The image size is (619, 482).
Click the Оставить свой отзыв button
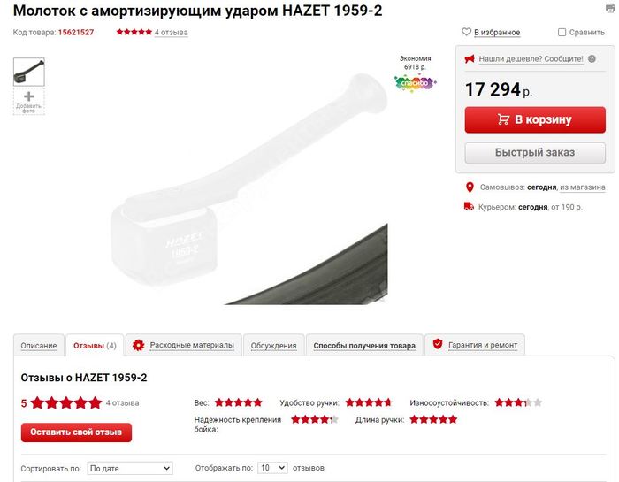tap(76, 432)
